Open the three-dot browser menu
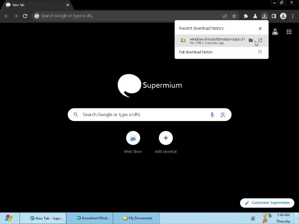 293,16
